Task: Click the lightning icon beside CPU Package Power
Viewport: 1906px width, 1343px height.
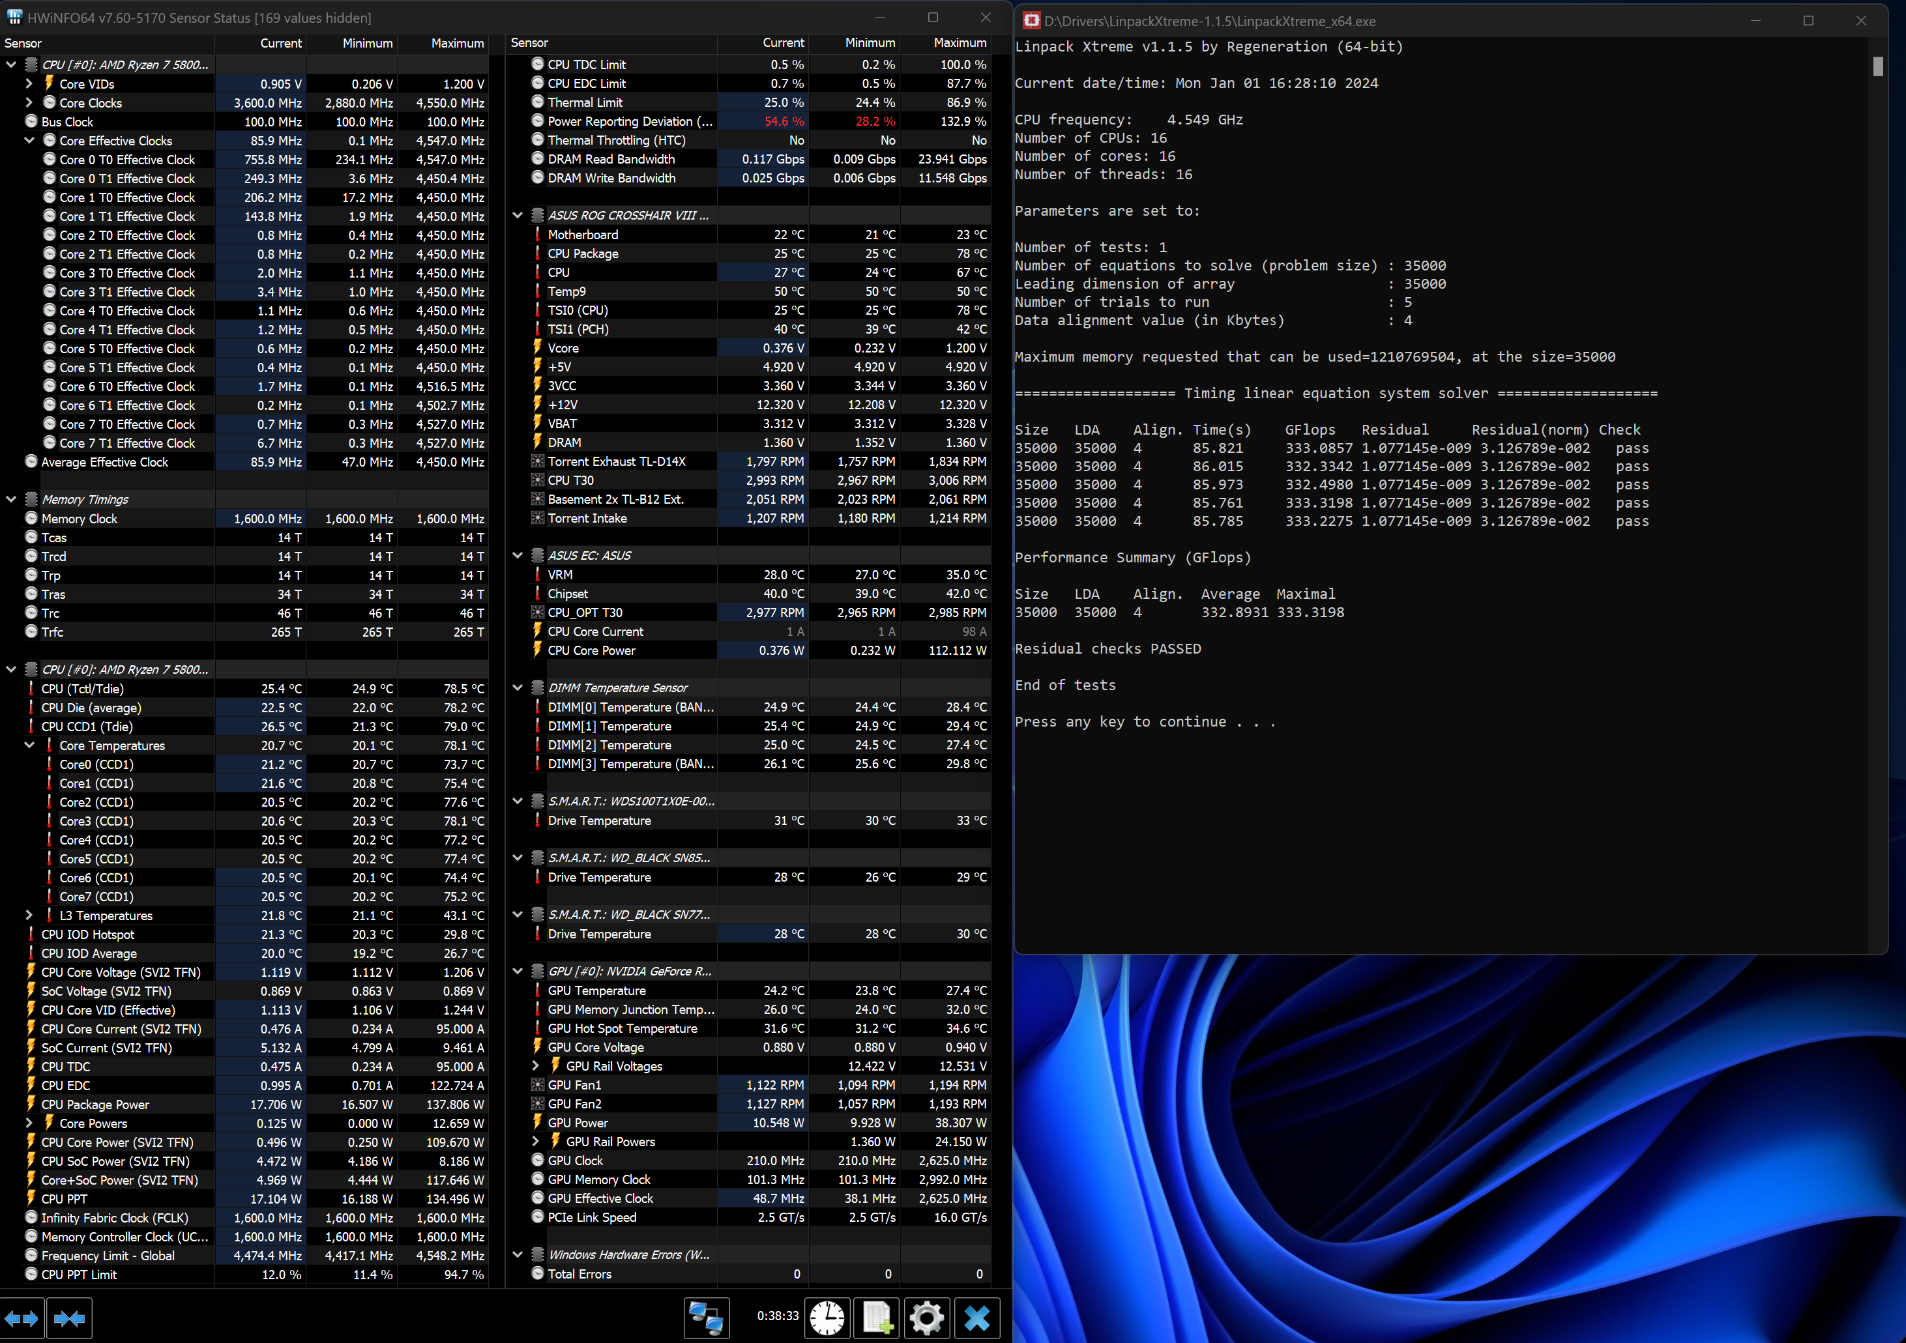Action: pyautogui.click(x=31, y=1104)
